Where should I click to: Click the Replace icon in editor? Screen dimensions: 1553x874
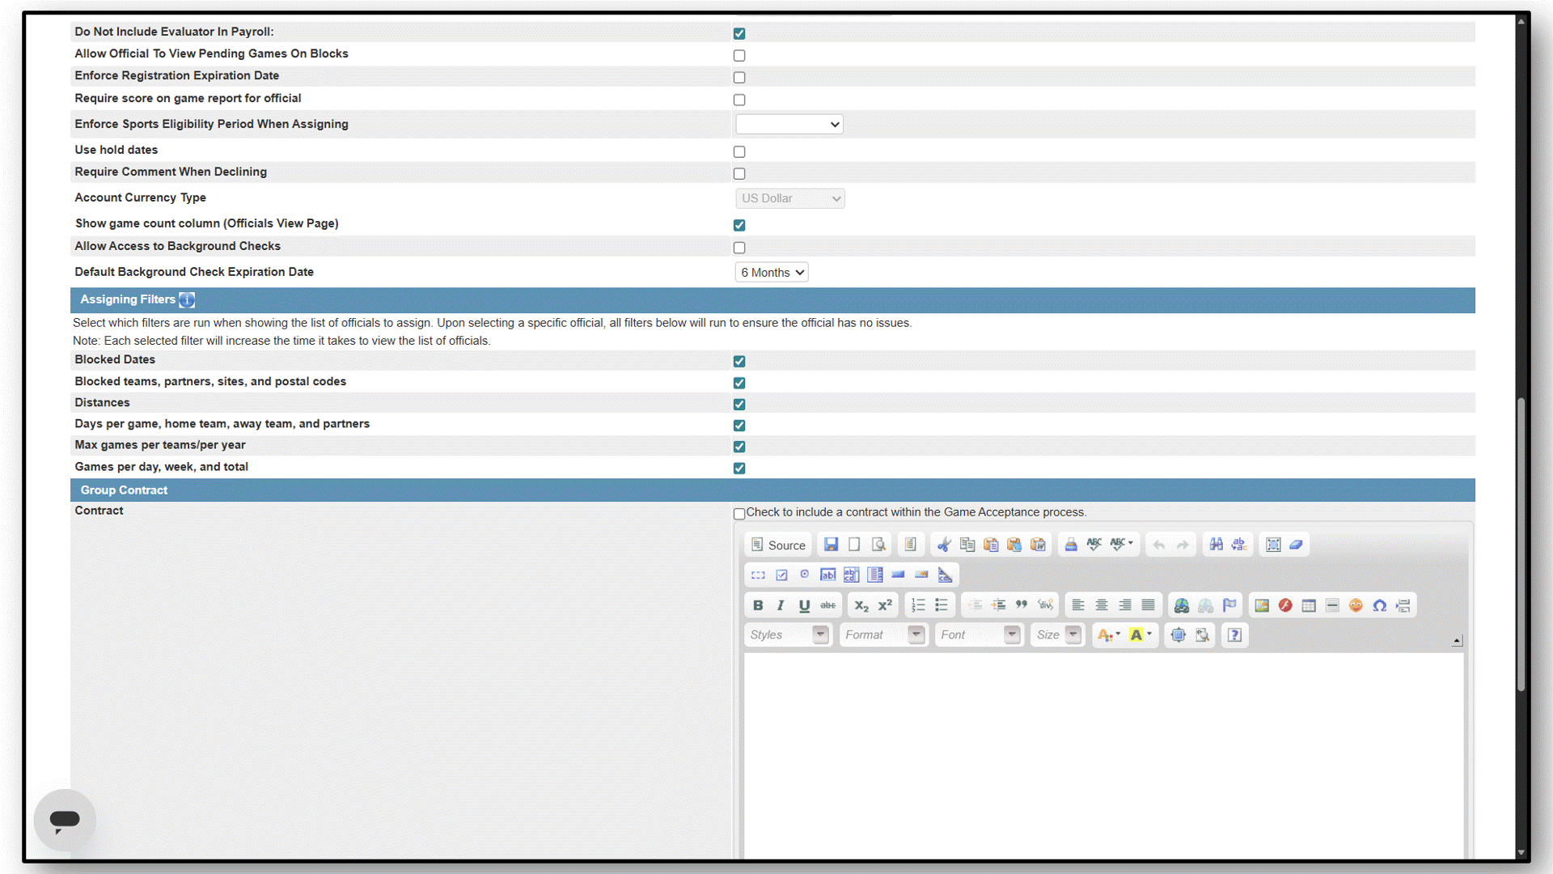pos(1239,545)
